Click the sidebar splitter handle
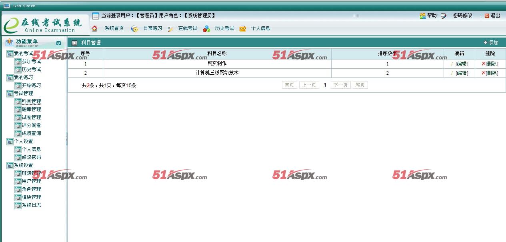This screenshot has height=242, width=506. click(x=67, y=139)
